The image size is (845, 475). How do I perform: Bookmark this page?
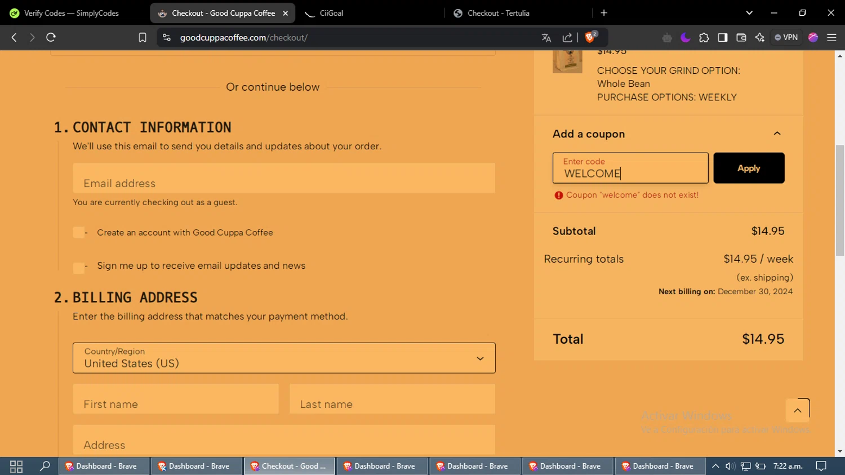coord(143,38)
